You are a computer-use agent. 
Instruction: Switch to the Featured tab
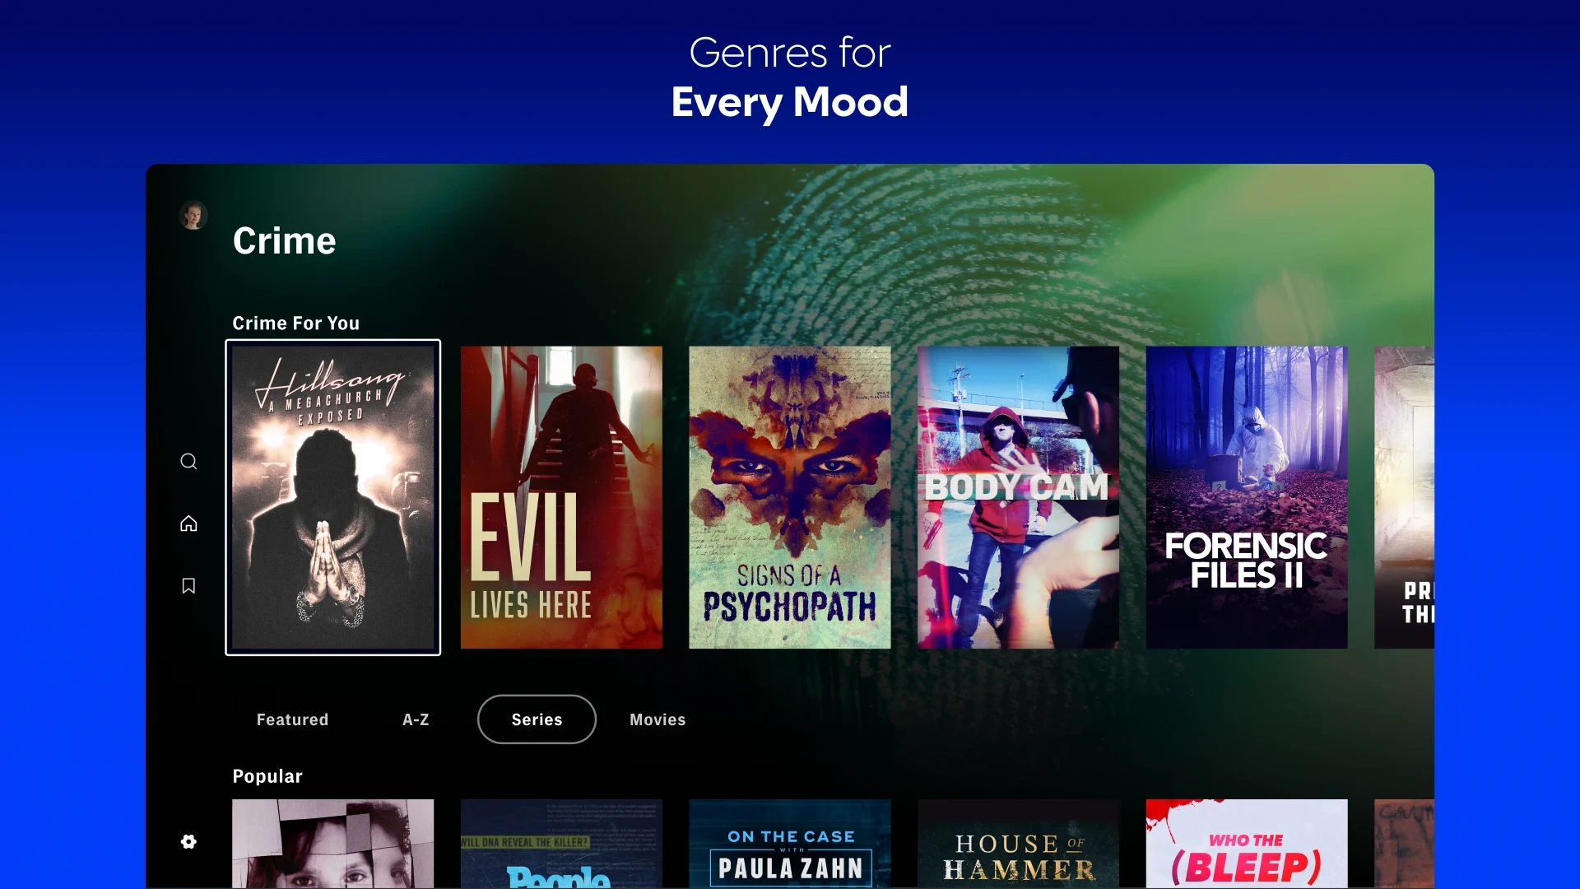(292, 719)
